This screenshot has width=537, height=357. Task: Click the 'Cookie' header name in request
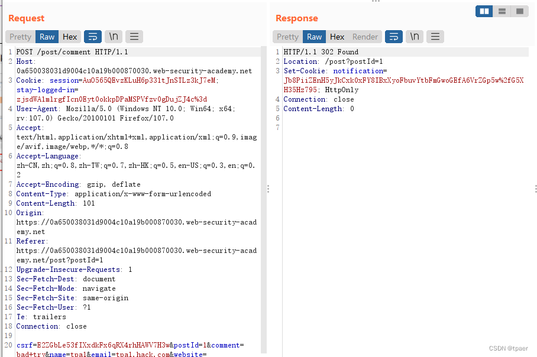(29, 80)
